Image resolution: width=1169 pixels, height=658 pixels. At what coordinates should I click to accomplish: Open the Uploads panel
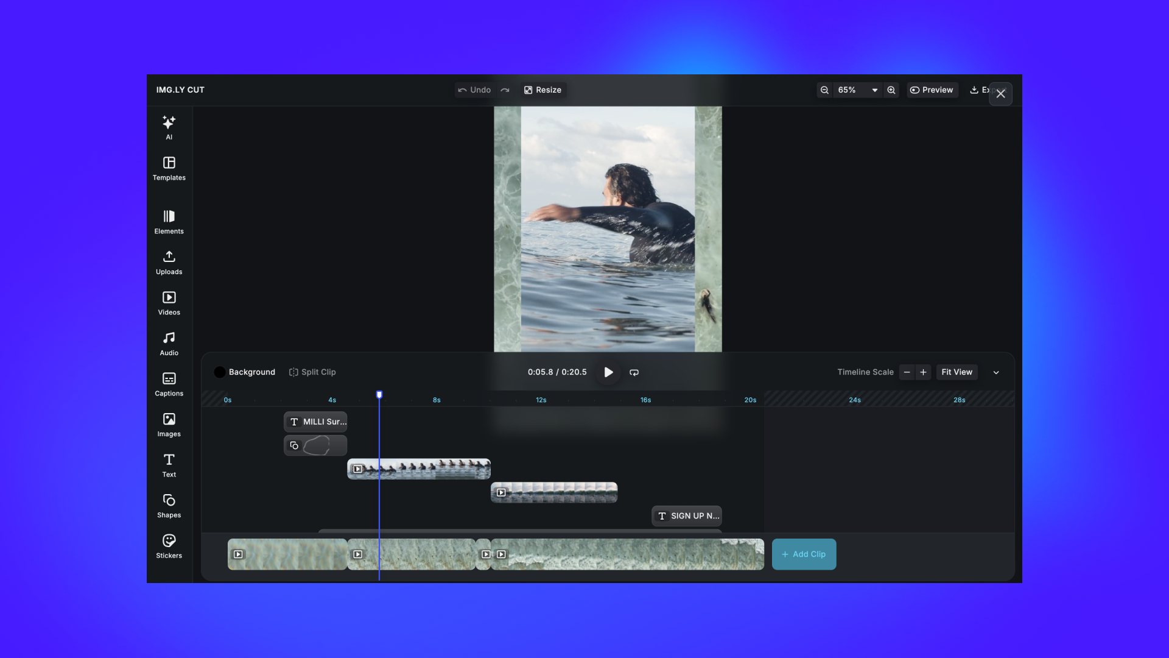169,261
